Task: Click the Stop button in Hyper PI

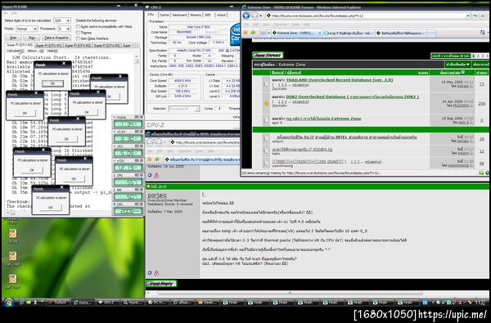Action: click(x=32, y=38)
